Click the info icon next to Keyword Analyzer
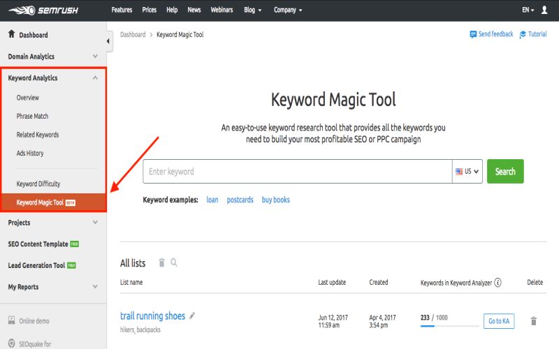Viewport: 559px width, 349px height. click(498, 283)
